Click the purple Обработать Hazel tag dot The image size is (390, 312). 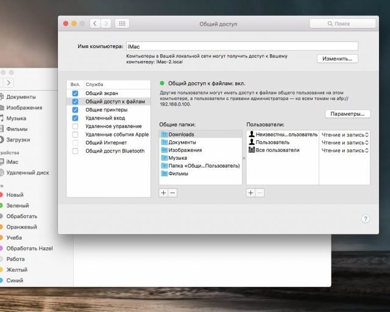point(1,248)
